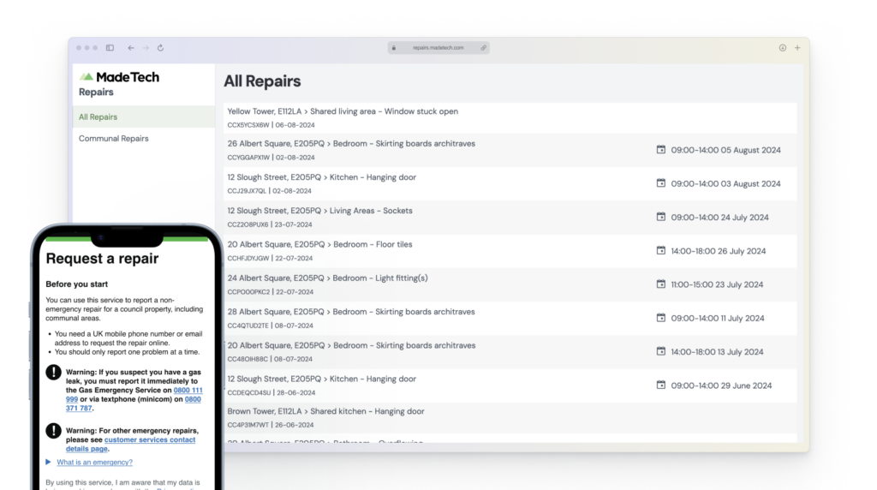Click appointment time 14:00-18:00 13 July 2024

[x=717, y=352]
